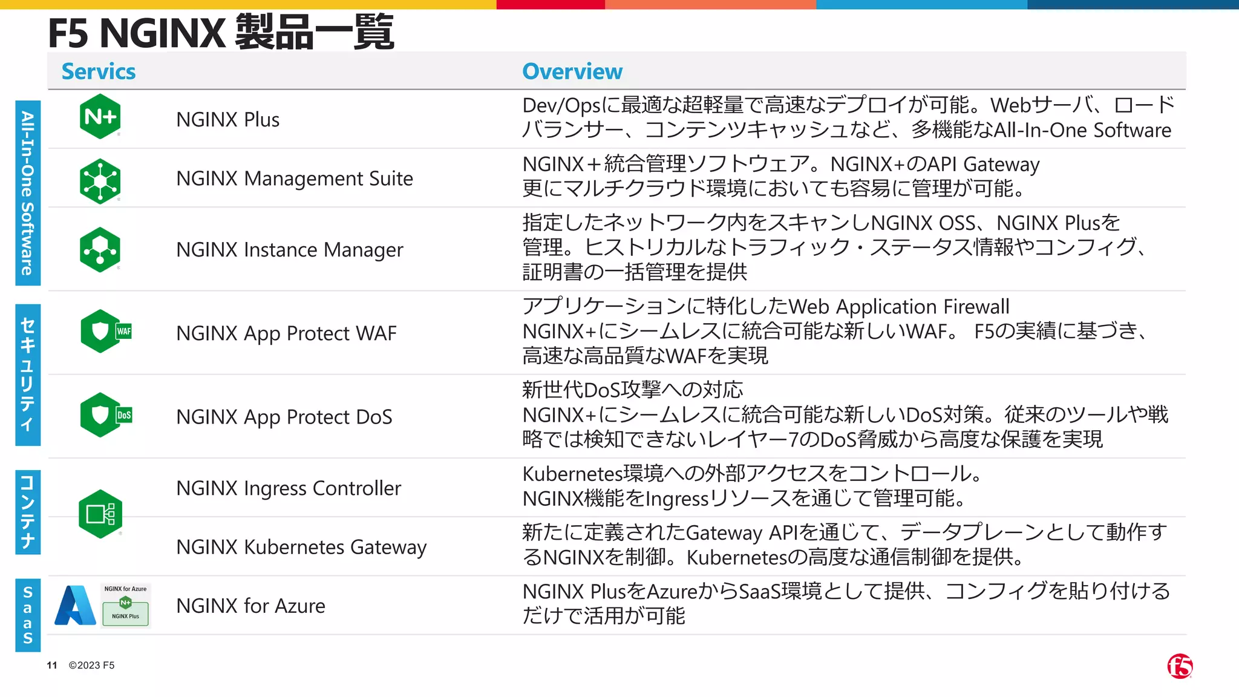Click the NGINX Management Suite hexagon icon
The height and width of the screenshot is (697, 1239).
100,181
